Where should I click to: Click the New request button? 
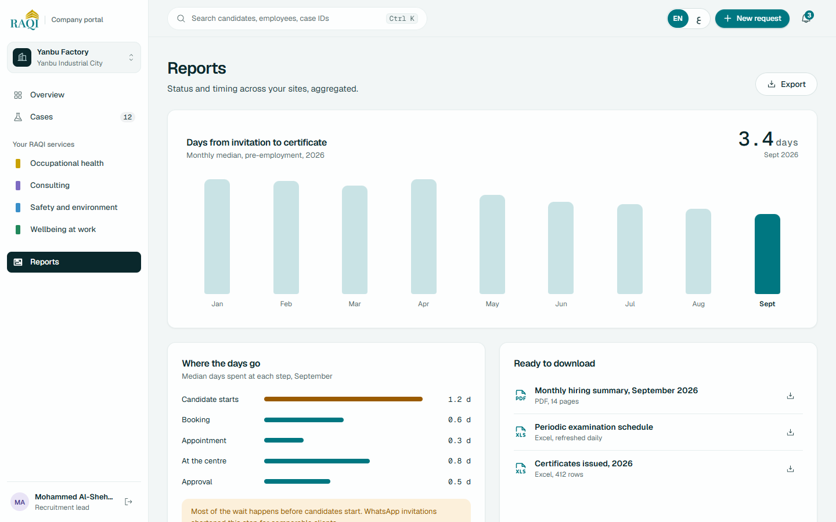[752, 19]
